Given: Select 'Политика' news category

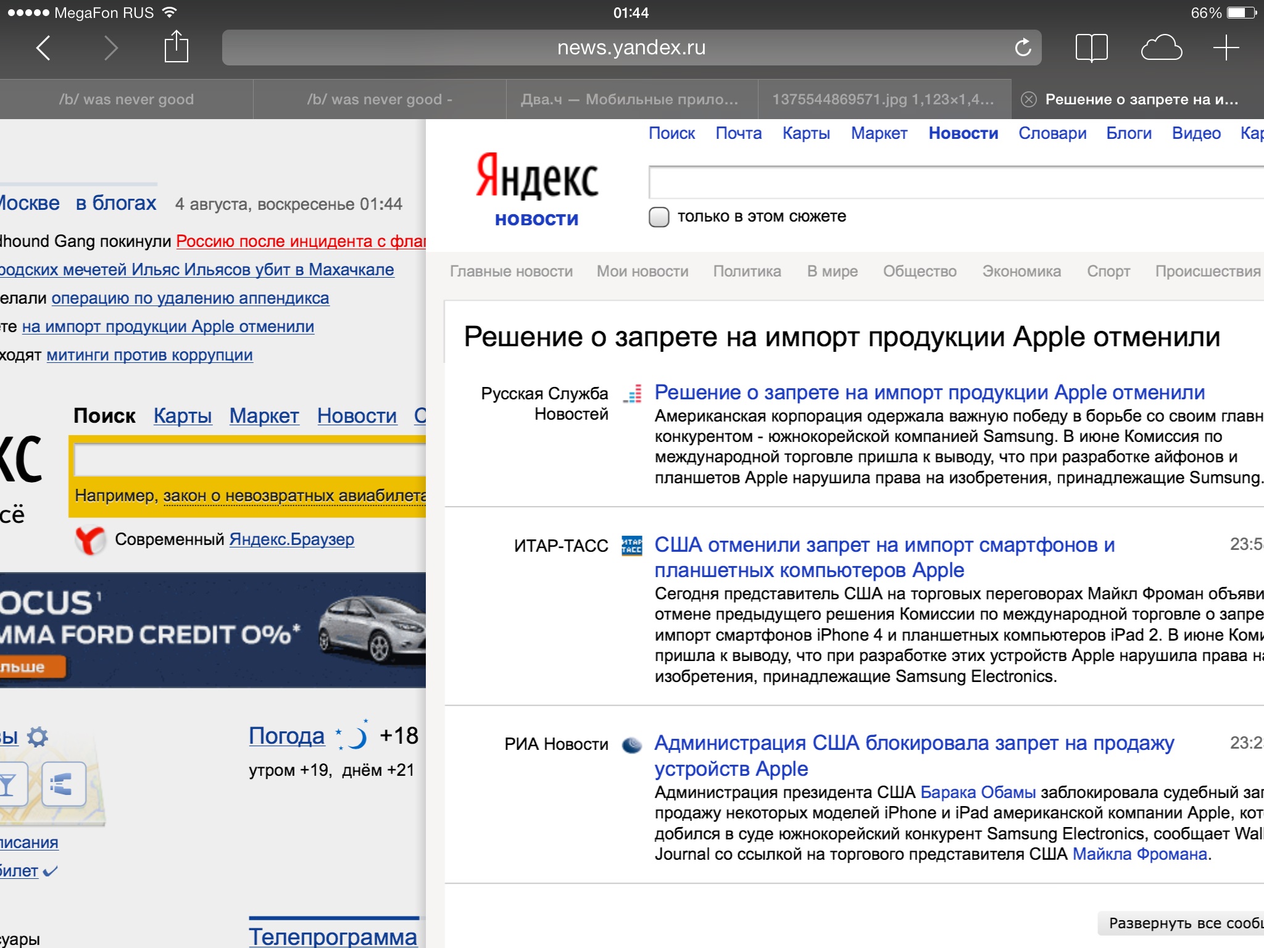Looking at the screenshot, I should [747, 272].
